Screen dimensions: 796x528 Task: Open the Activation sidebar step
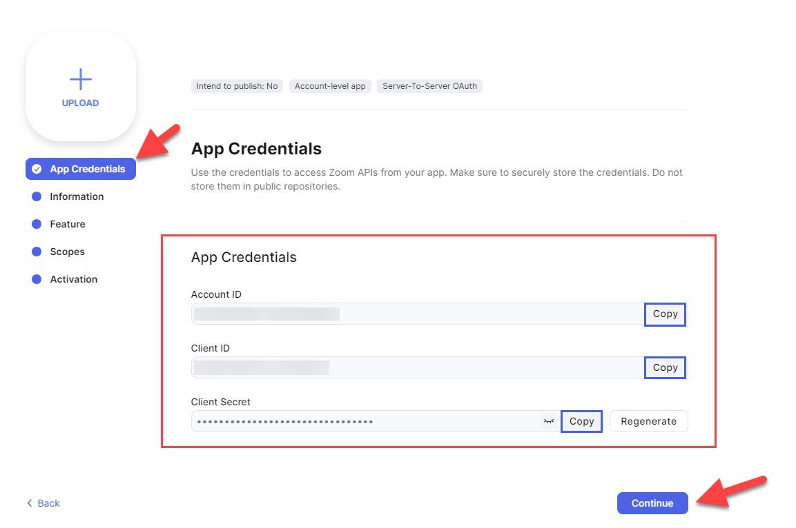click(x=73, y=279)
